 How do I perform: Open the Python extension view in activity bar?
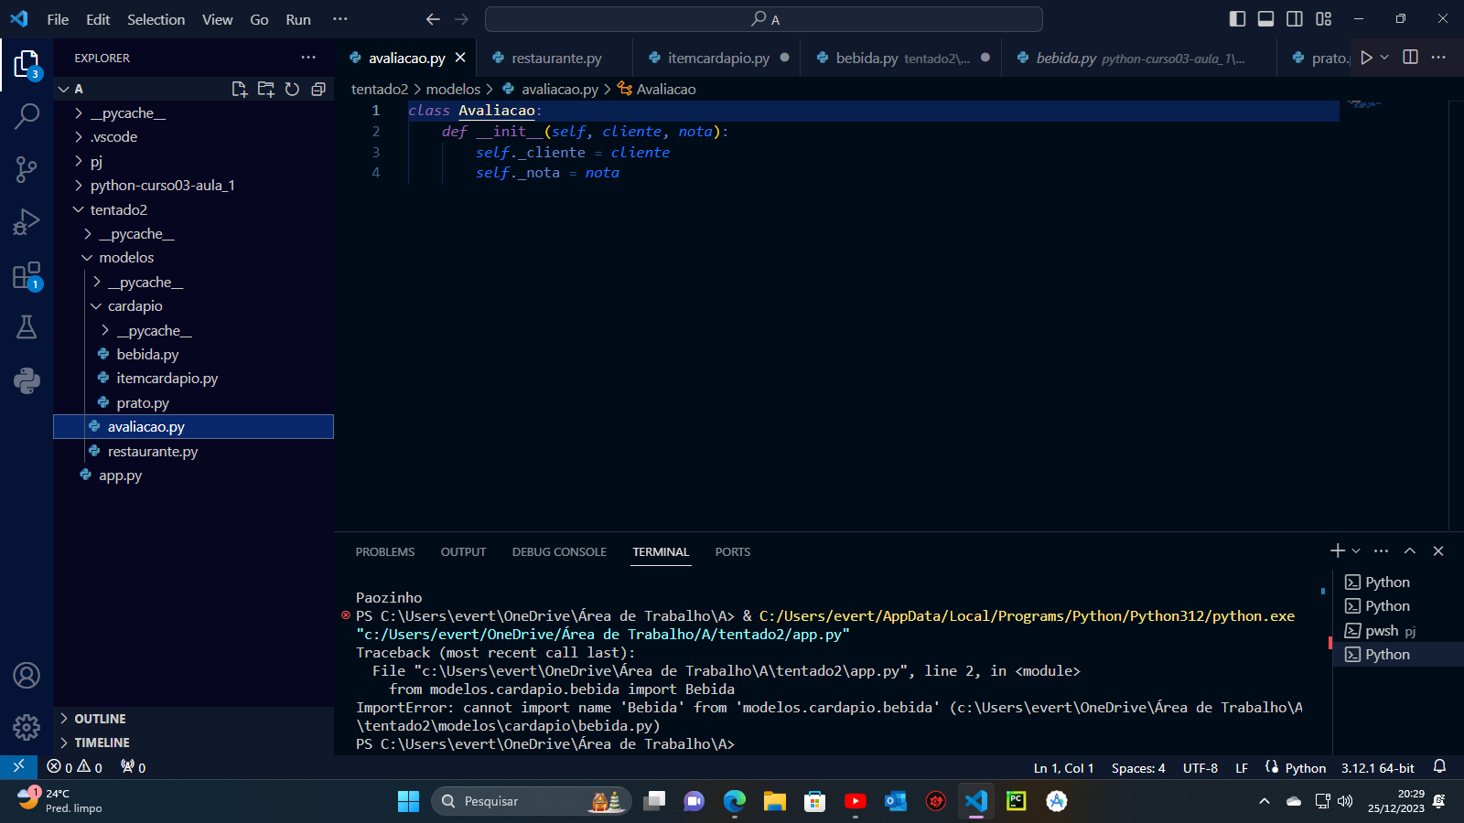click(x=27, y=380)
